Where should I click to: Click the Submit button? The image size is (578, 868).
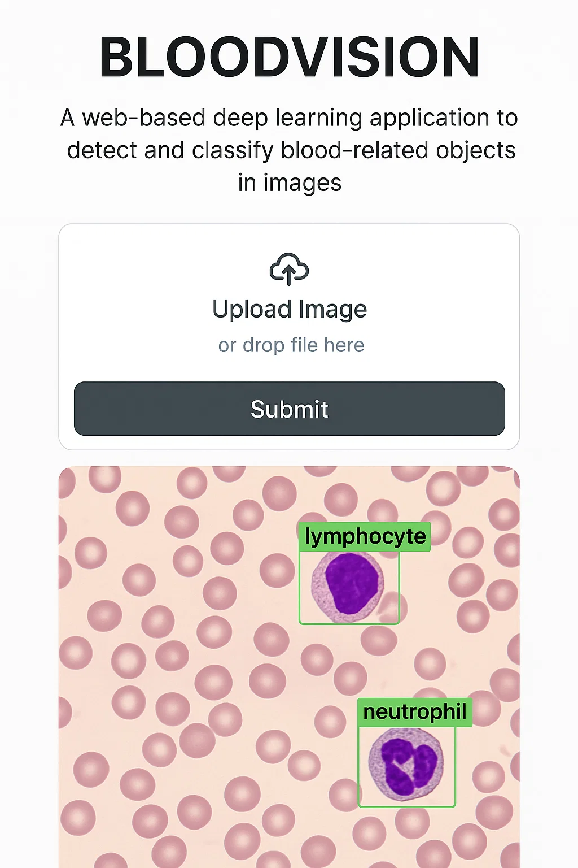coord(289,409)
